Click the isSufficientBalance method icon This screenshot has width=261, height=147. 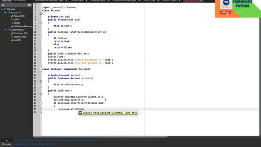pyautogui.click(x=12, y=26)
